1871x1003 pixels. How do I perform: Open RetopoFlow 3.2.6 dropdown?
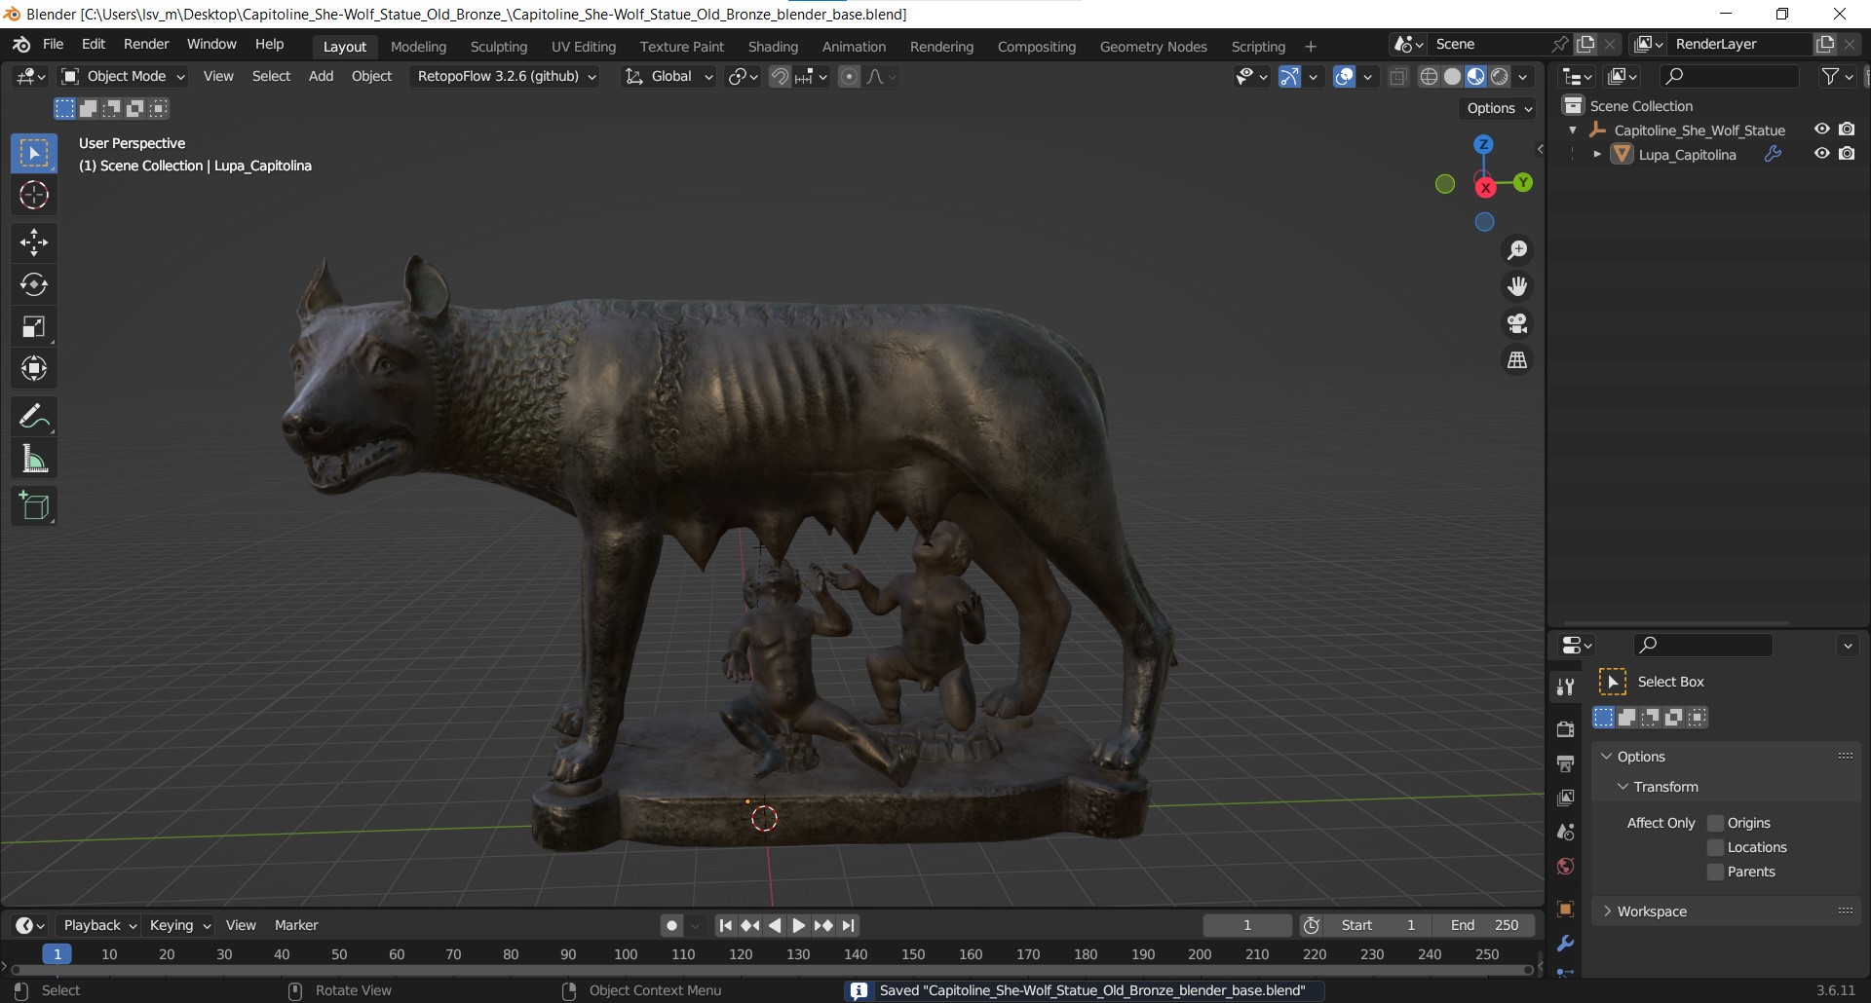(x=506, y=76)
